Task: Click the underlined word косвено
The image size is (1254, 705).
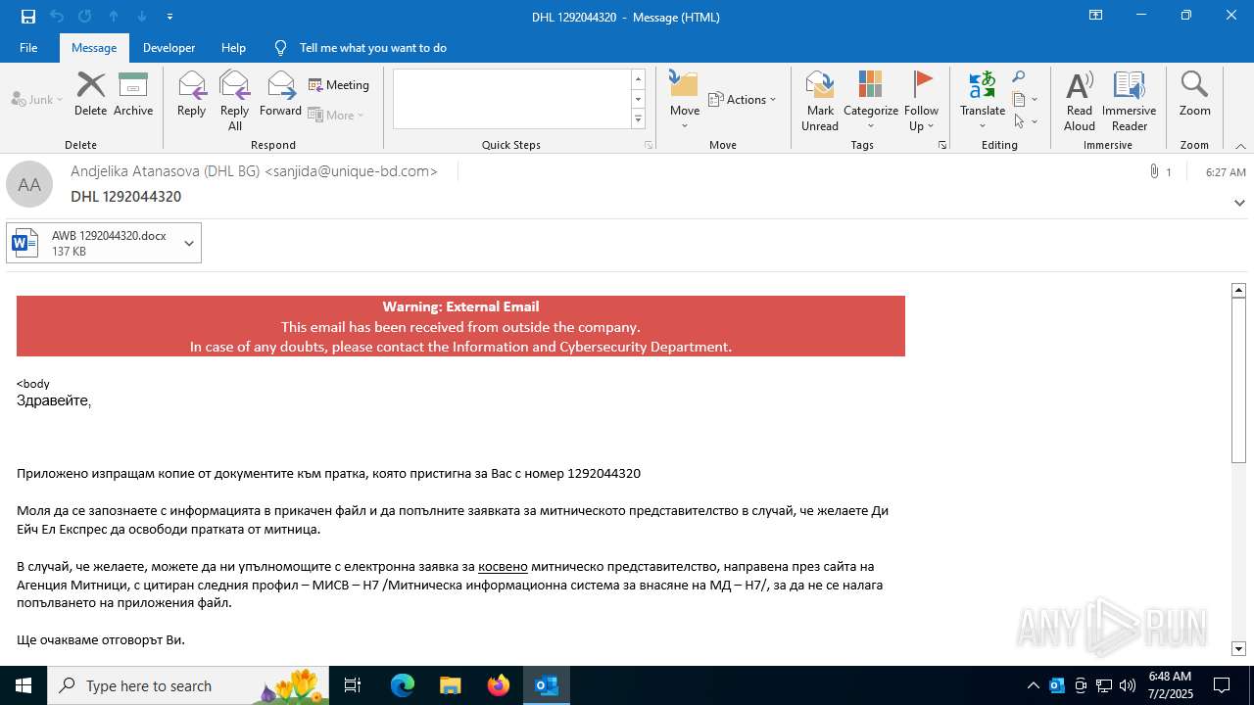Action: point(503,566)
